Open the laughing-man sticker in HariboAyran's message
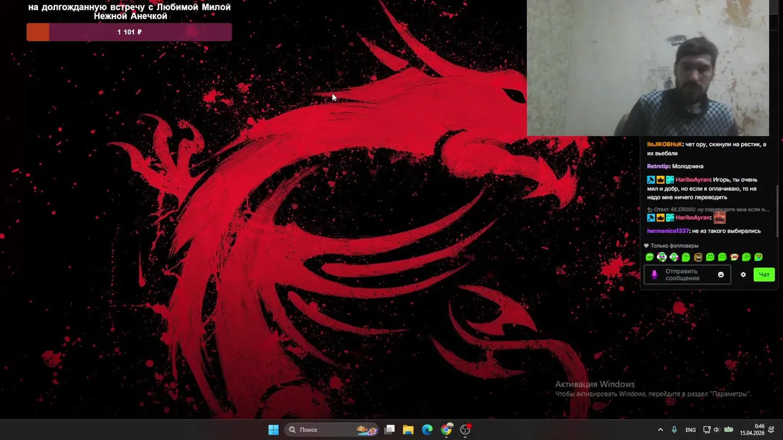783x440 pixels. click(x=719, y=218)
